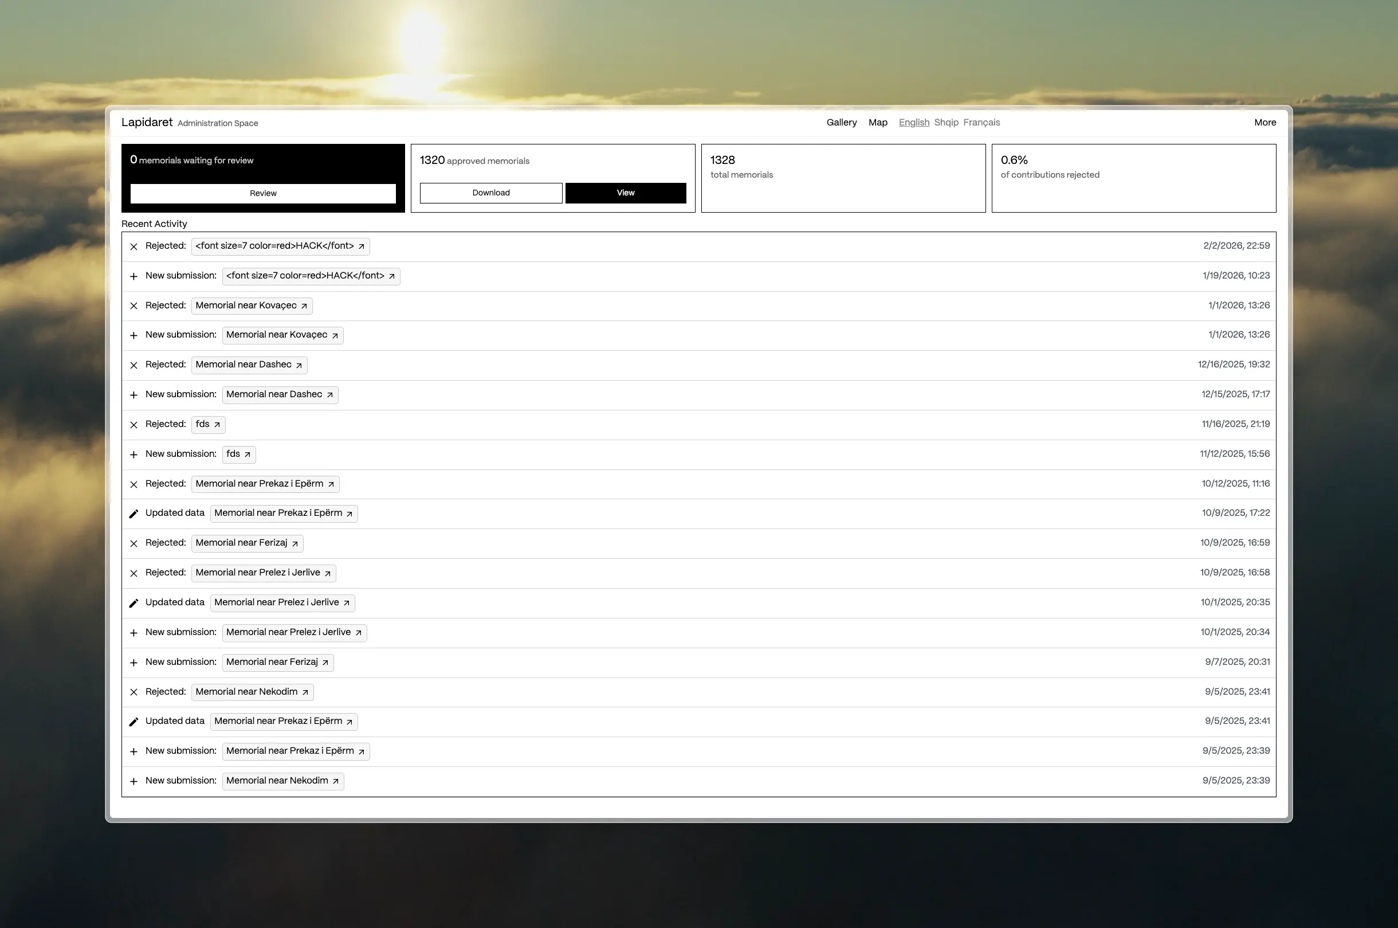Click the edit pencil beside "Memorial near Prelez i Jerlive"
Screen dimensions: 1398x928
(133, 602)
